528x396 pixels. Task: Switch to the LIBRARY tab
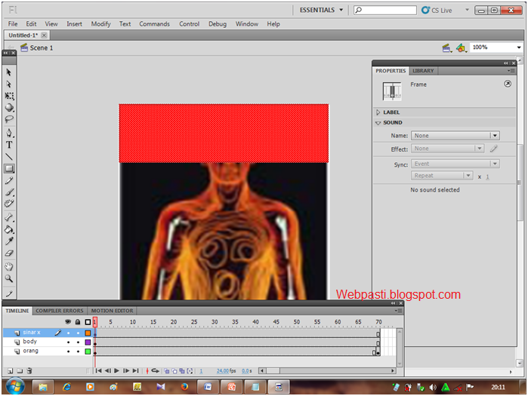[423, 71]
